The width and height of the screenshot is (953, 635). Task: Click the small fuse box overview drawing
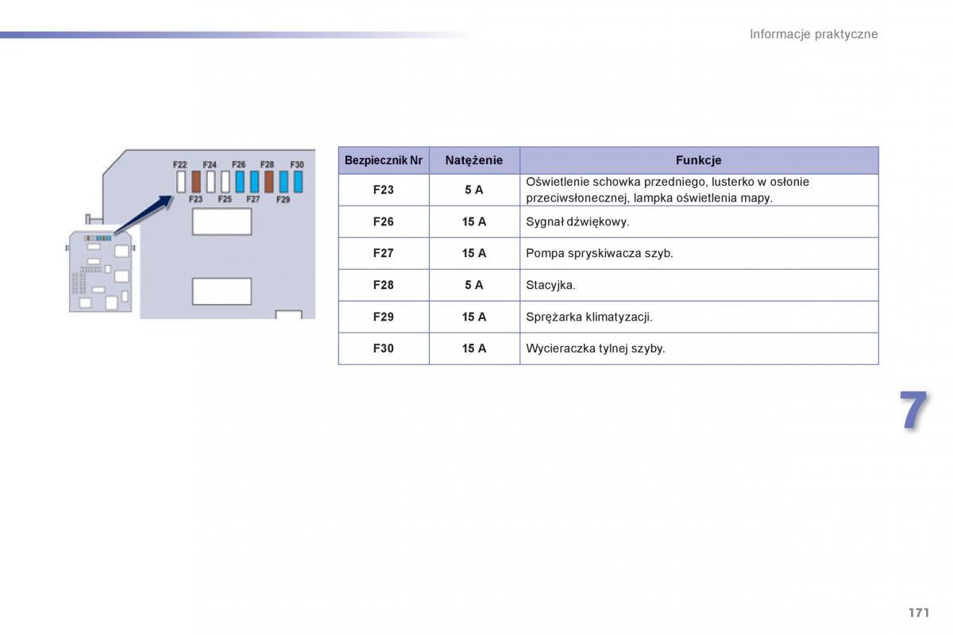pyautogui.click(x=101, y=270)
